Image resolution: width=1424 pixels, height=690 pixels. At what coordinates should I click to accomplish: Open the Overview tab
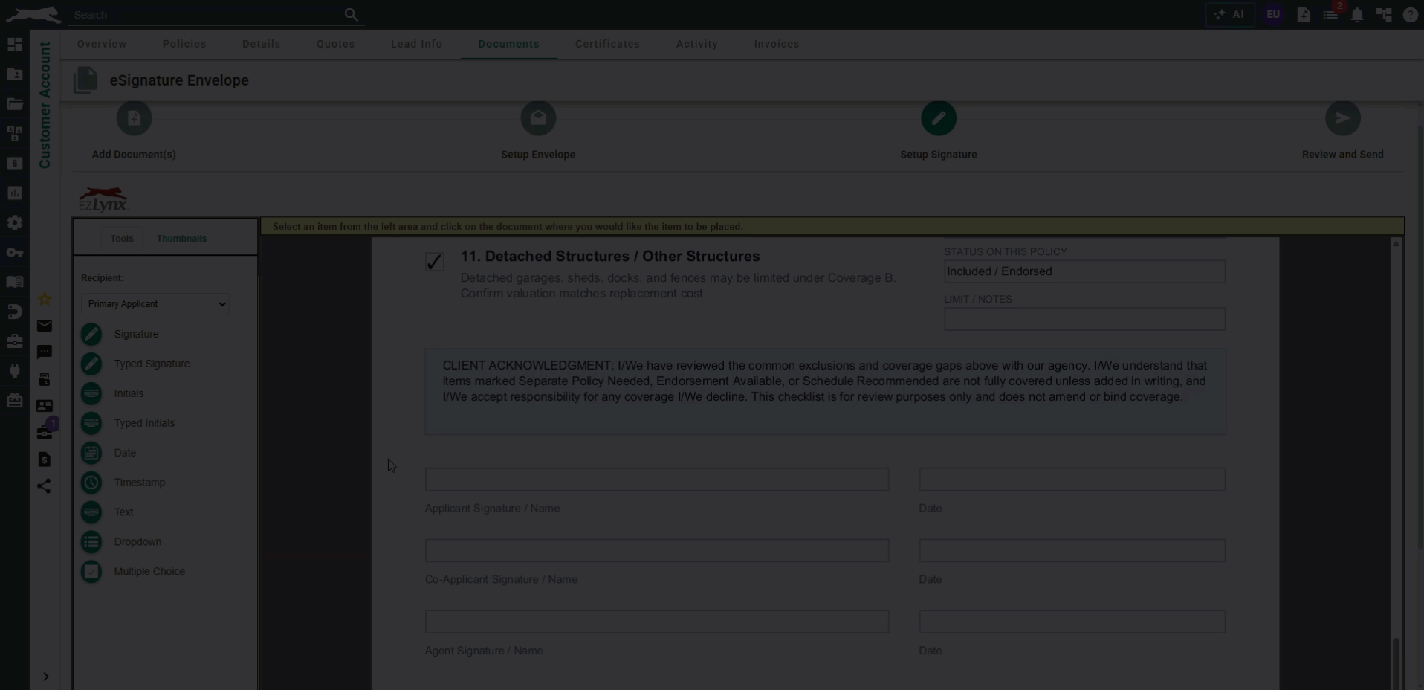pos(102,44)
